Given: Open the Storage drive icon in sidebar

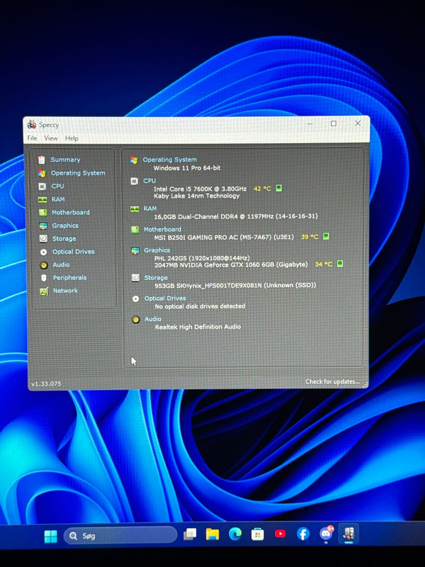Looking at the screenshot, I should 43,239.
